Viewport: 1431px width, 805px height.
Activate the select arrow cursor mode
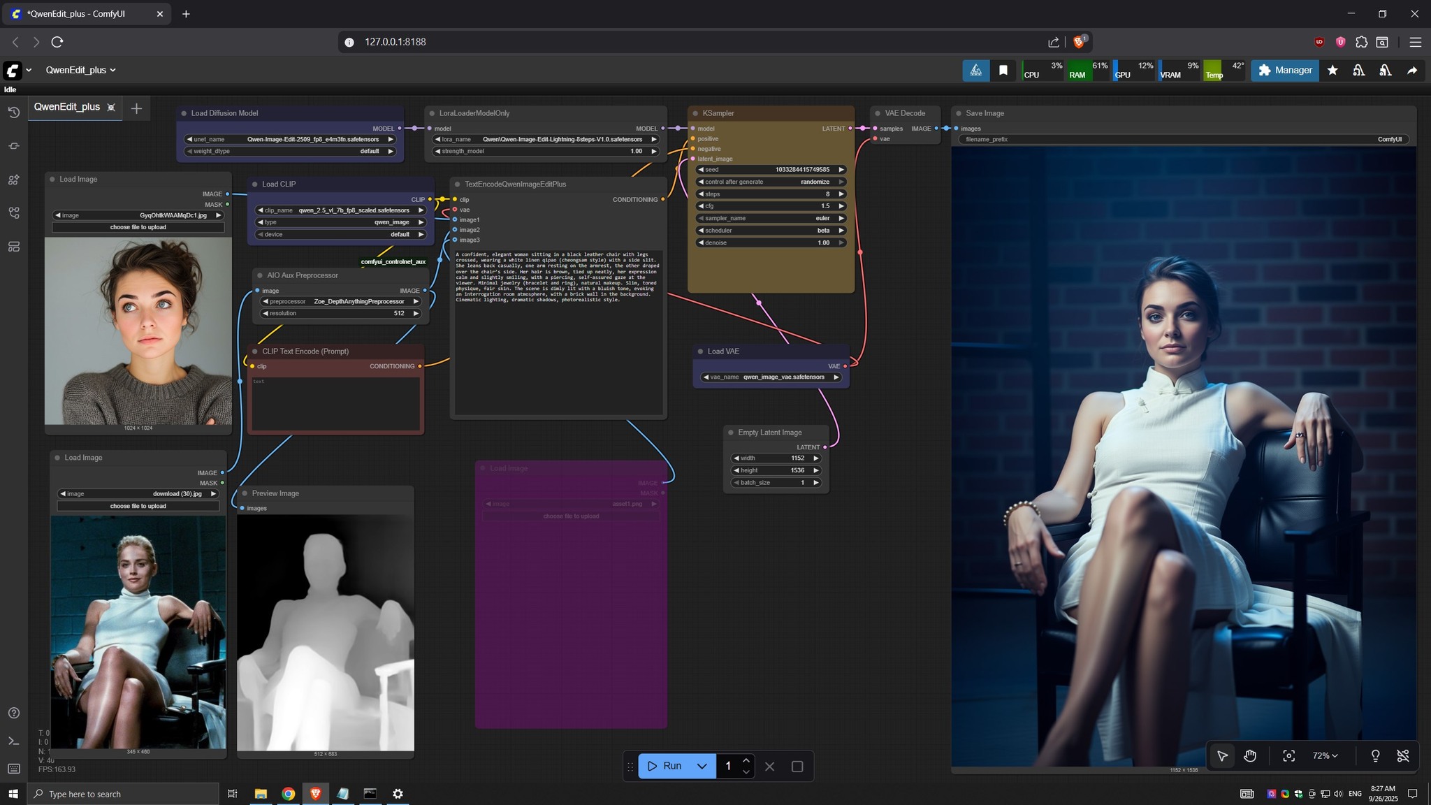point(1222,755)
